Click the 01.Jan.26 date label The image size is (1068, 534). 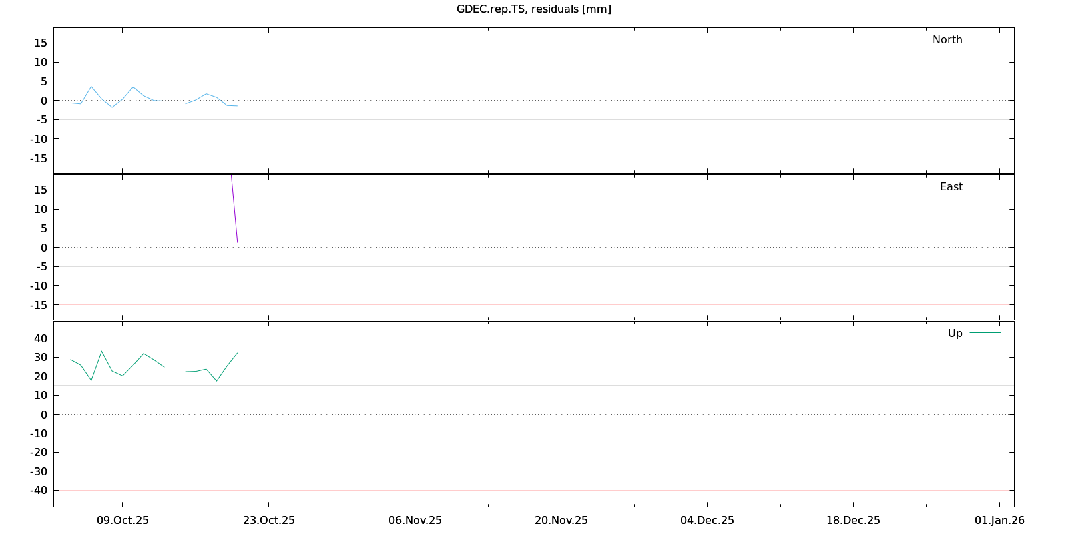pos(999,521)
